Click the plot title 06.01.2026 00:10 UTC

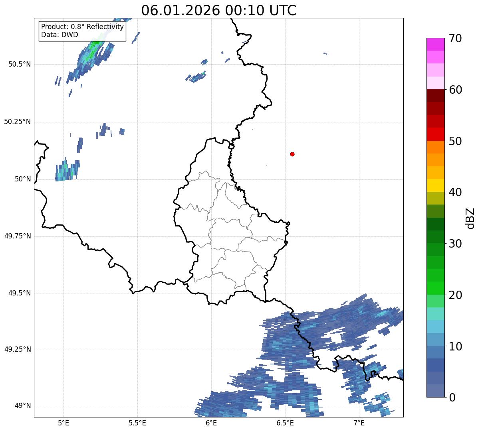pyautogui.click(x=219, y=10)
